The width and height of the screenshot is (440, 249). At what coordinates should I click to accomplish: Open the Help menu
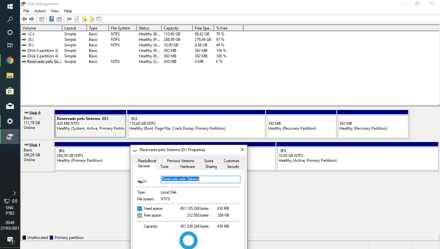[x=68, y=11]
